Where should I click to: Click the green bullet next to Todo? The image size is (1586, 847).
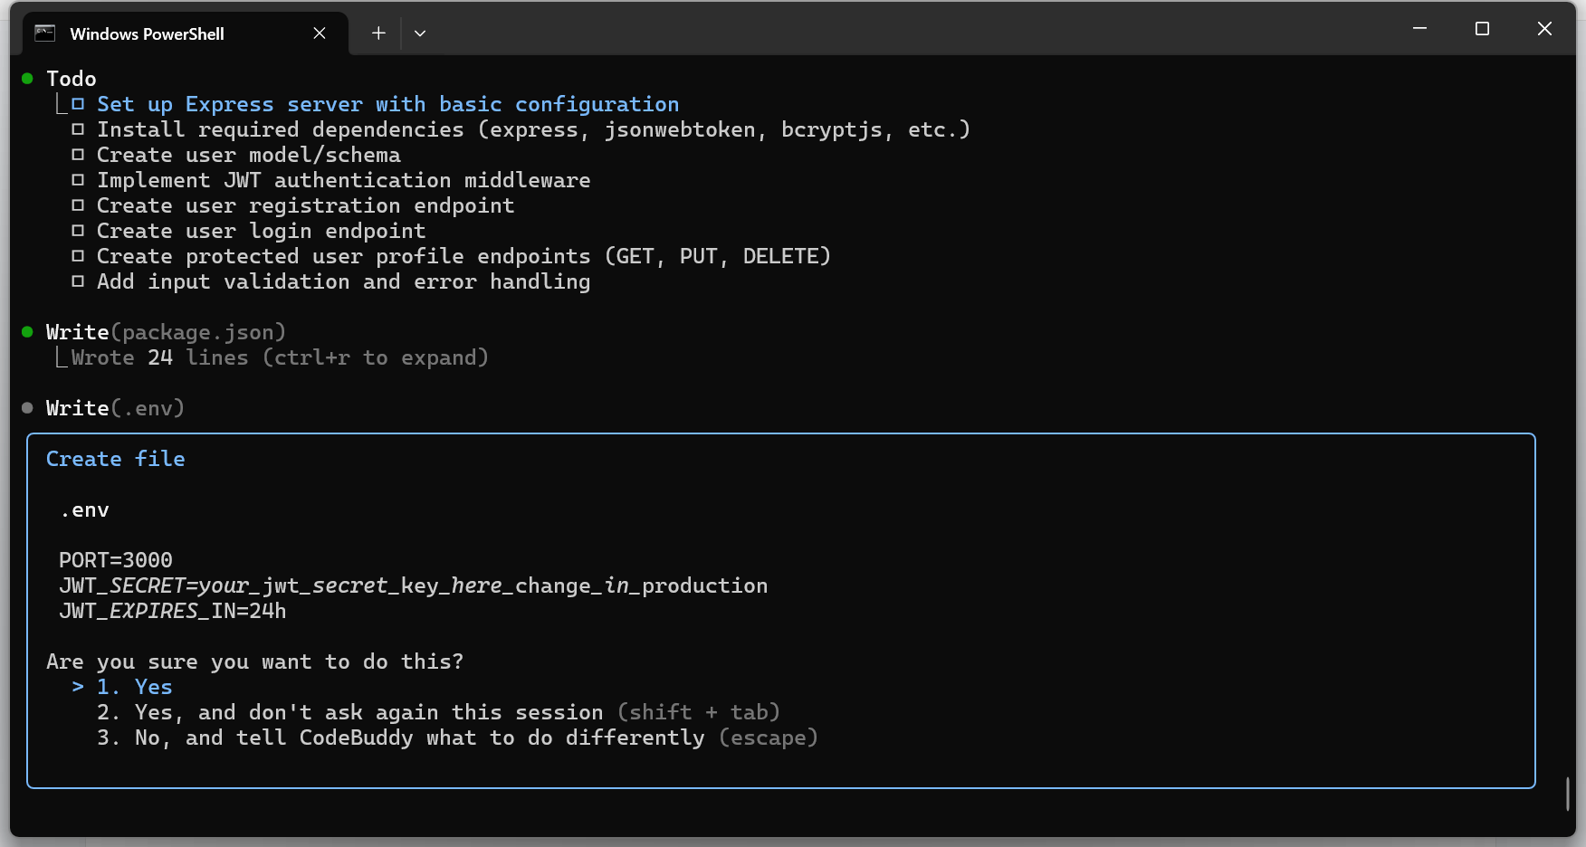click(27, 79)
